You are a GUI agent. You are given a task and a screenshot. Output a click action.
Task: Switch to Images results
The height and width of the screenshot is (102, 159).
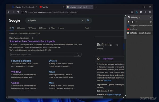click(x=21, y=28)
